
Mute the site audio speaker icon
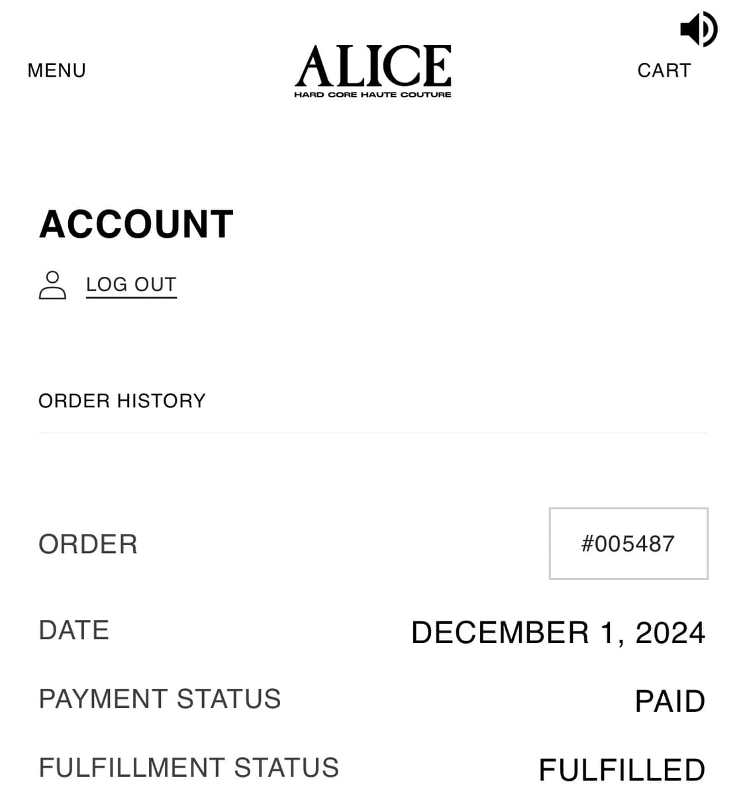697,28
